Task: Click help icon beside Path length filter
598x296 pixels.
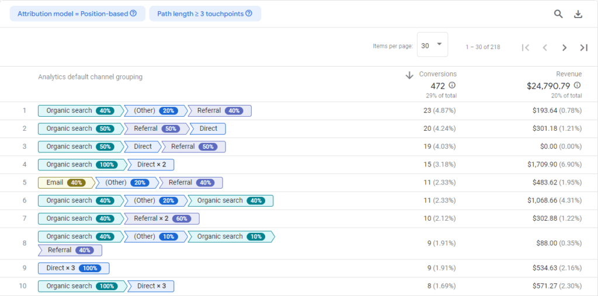Action: click(249, 13)
